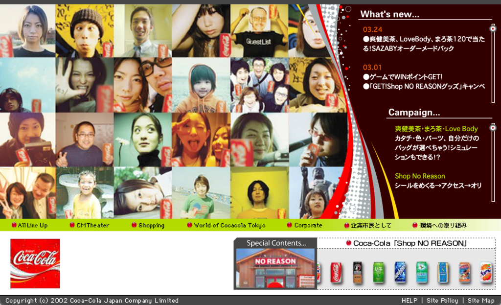
Task: Click the Campaign section scrollbar handle
Action: 493,128
